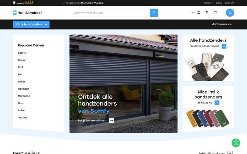247x154 pixels.
Task: Expand the Onze handzenders dropdown
Action: coord(31,25)
